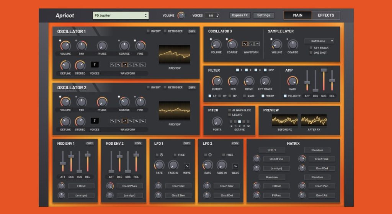
Task: Open the FltCut destination in Mod Env 1
Action: 81,186
